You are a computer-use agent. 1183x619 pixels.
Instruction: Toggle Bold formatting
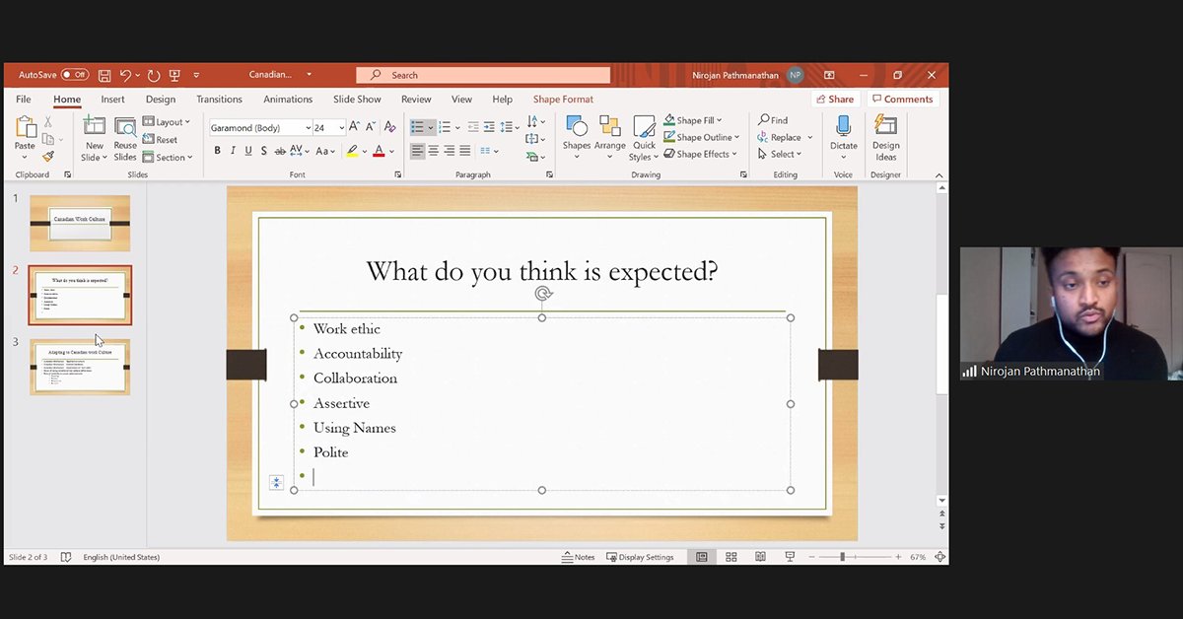click(217, 151)
